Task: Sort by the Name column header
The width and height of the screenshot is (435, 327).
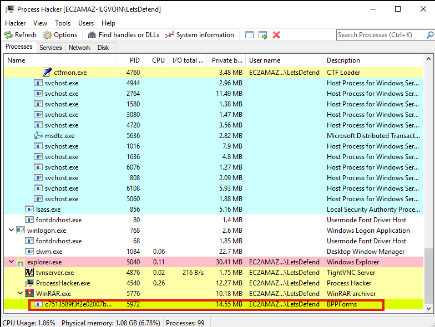Action: click(x=59, y=60)
